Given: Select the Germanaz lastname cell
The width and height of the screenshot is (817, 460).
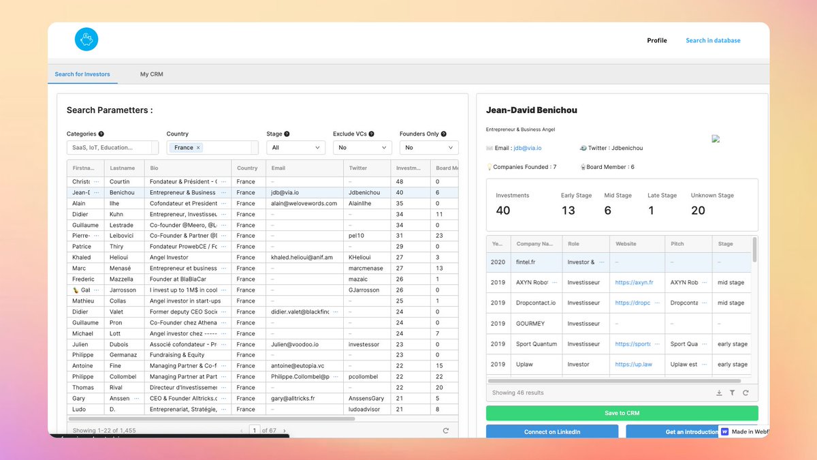Looking at the screenshot, I should pyautogui.click(x=125, y=355).
